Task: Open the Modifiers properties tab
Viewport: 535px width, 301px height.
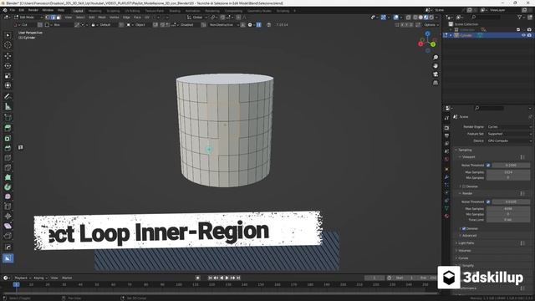Action: (446, 176)
